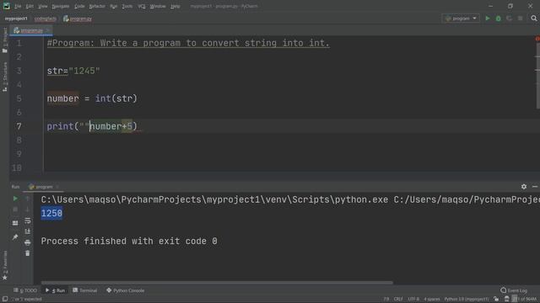The image size is (540, 303).
Task: Open Python 3.9 interpreter selector
Action: [467, 300]
